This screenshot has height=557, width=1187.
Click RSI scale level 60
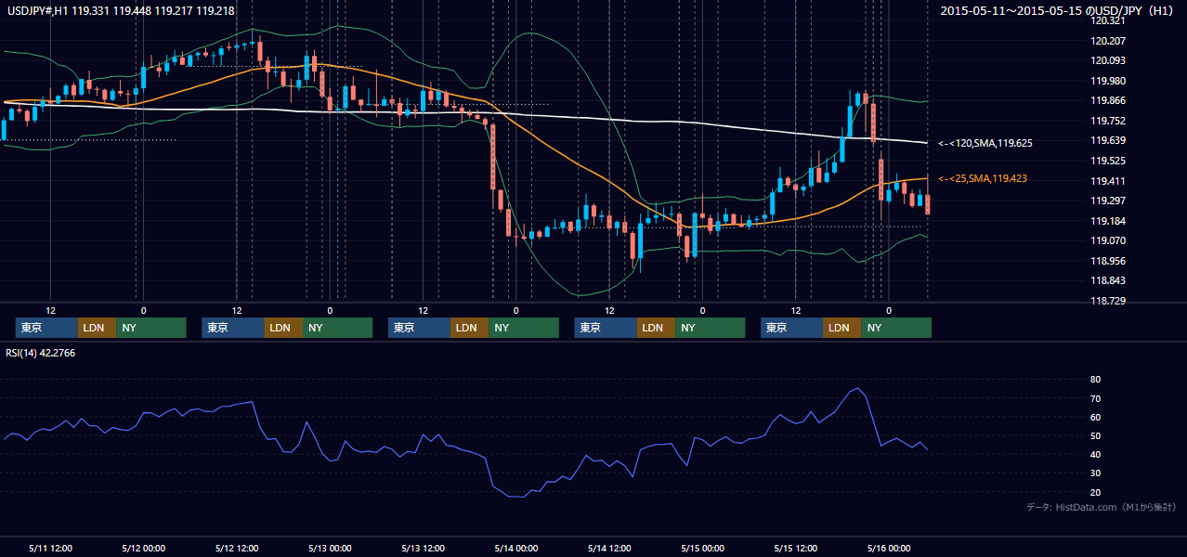[x=1096, y=417]
